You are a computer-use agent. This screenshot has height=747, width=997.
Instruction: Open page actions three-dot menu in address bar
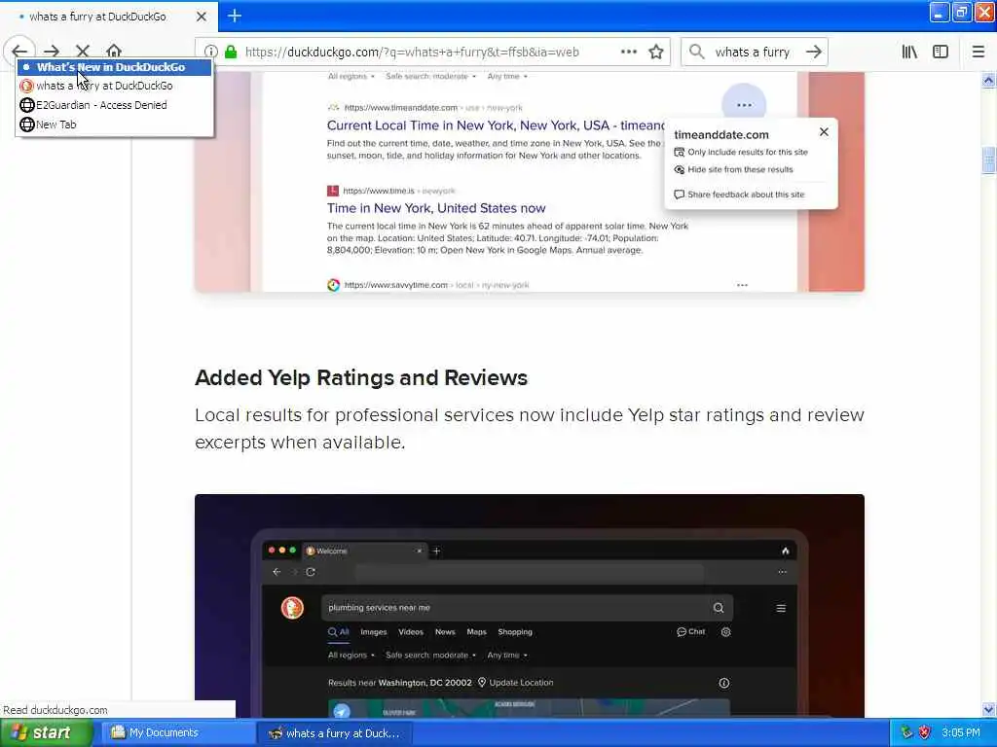pos(629,53)
